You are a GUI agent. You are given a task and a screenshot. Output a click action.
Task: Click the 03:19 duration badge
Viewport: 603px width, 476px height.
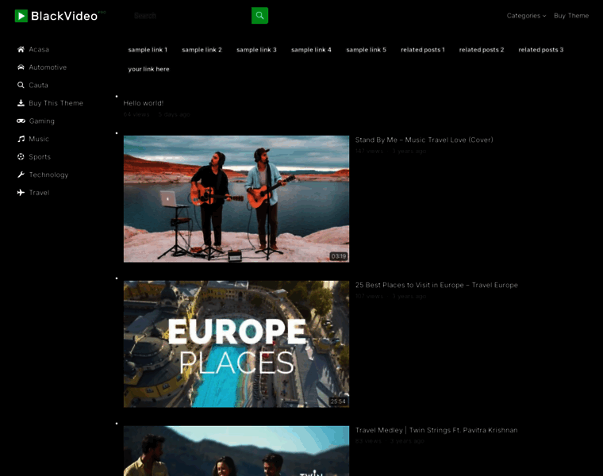point(339,256)
